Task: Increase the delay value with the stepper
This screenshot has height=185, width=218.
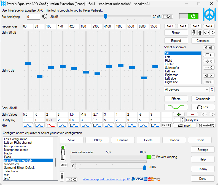Action: [x=182, y=119]
